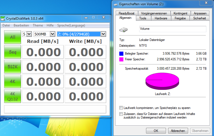
Task: Start the 4K QD32 benchmark test
Action: [13, 96]
